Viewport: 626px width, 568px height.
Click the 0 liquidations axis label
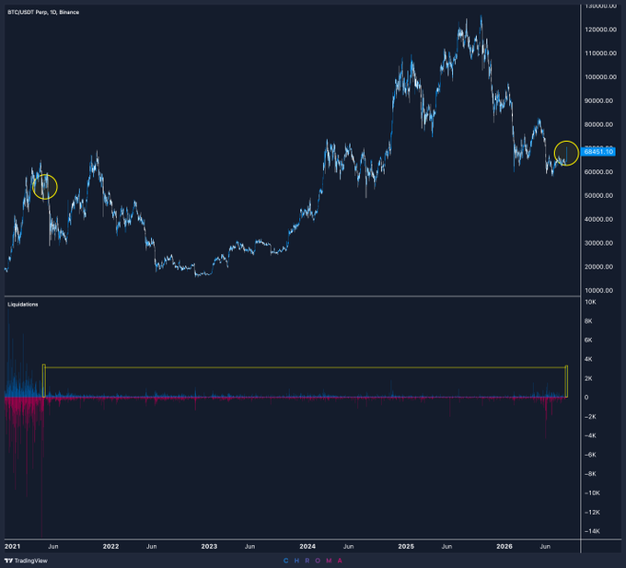click(586, 398)
